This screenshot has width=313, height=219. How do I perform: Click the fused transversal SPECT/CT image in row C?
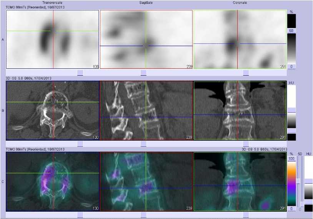53,181
